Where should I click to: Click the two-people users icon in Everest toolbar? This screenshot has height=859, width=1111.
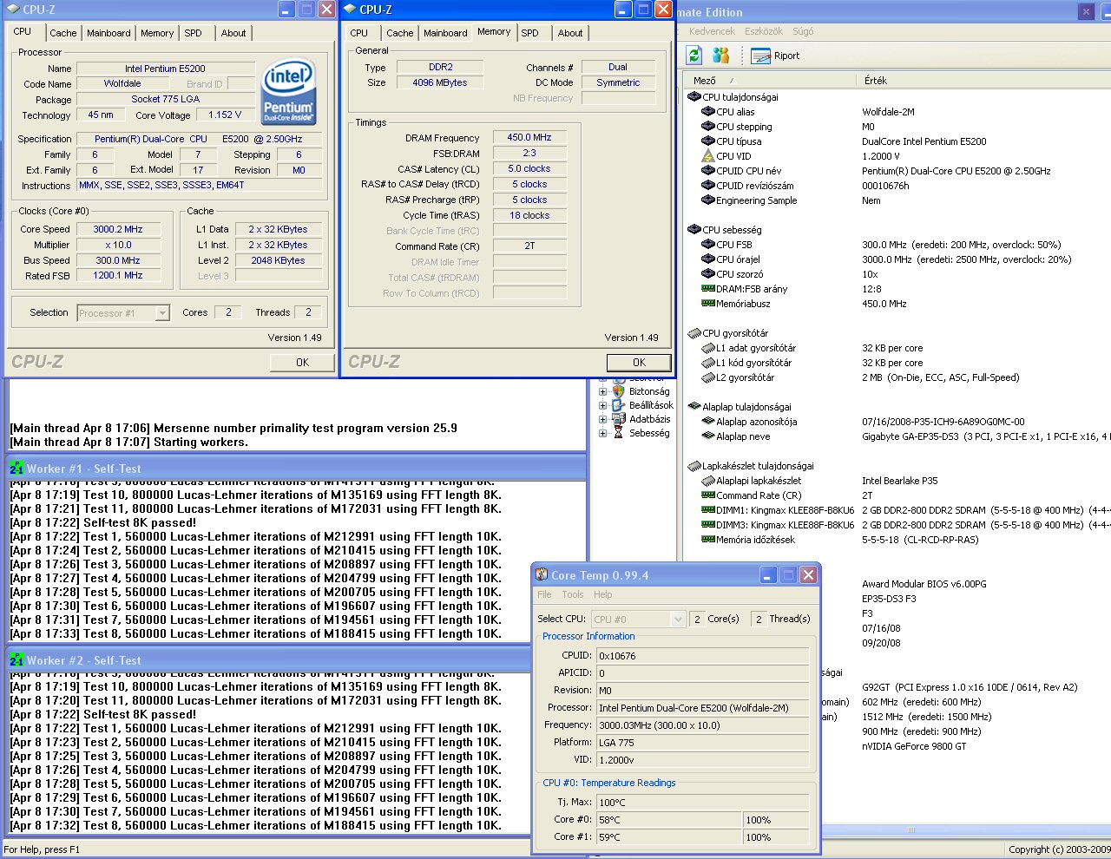721,56
